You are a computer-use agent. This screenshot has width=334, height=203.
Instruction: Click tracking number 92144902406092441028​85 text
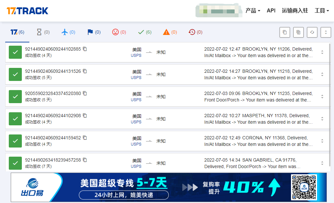point(53,49)
